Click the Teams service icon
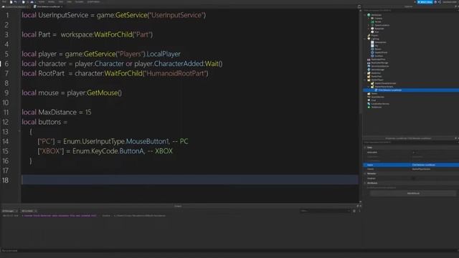The width and height of the screenshot is (459, 258). coord(369,94)
